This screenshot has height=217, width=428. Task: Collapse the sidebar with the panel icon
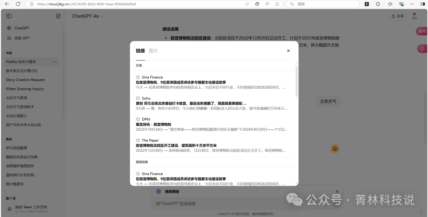(x=9, y=16)
